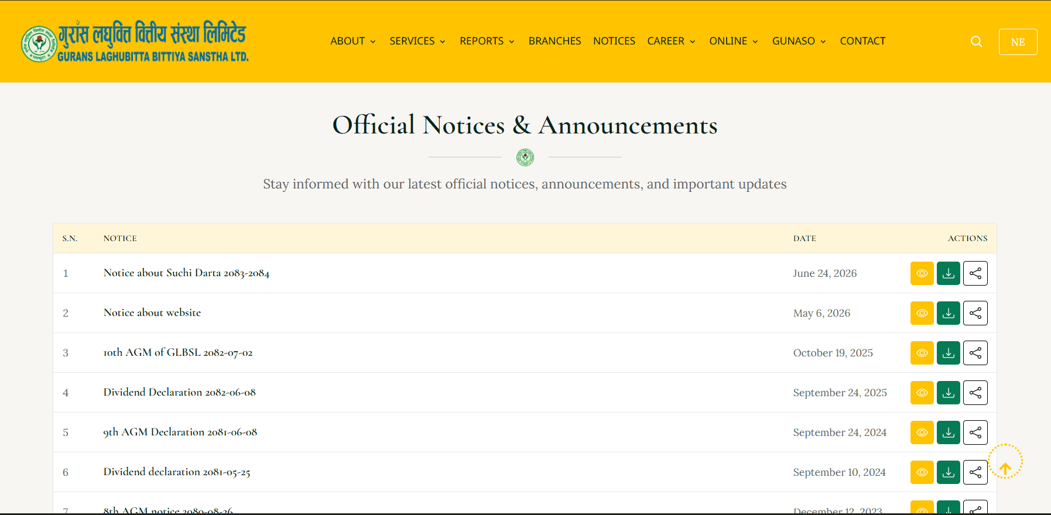Expand the REPORTS dropdown menu
This screenshot has width=1051, height=515.
point(487,41)
